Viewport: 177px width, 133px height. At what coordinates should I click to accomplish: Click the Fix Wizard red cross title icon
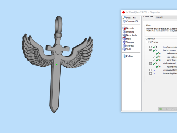124,12
